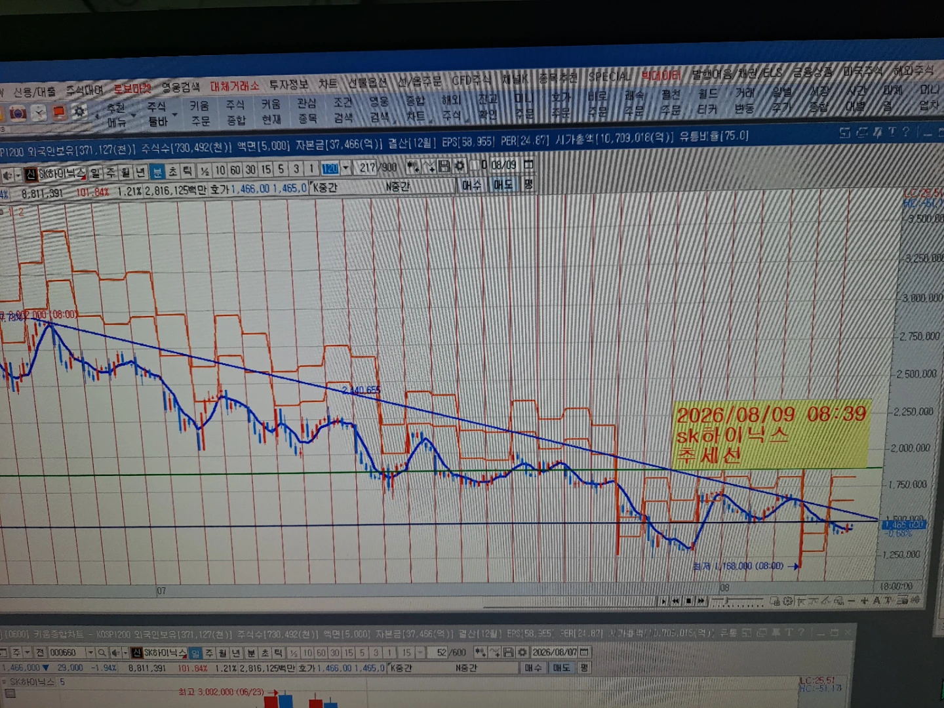The width and height of the screenshot is (944, 708).
Task: Play chart replay in upper chart
Action: 663,600
